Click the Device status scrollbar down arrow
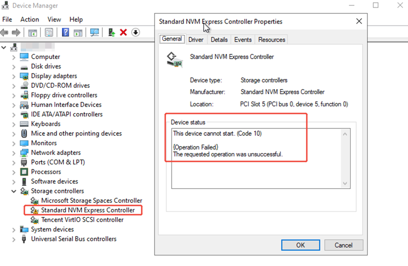408x266 pixels. [x=345, y=184]
